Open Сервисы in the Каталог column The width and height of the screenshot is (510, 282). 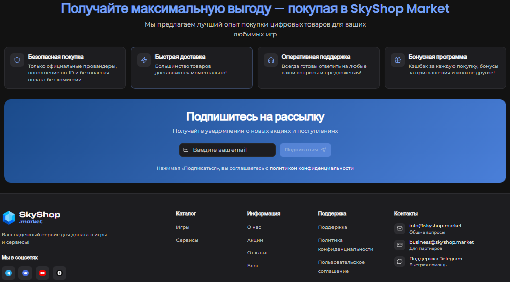(187, 240)
